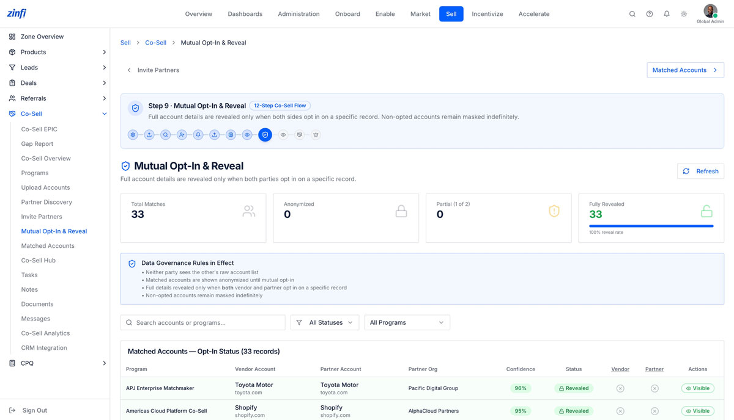
Task: Focus the Search accounts or programs field
Action: click(x=203, y=322)
